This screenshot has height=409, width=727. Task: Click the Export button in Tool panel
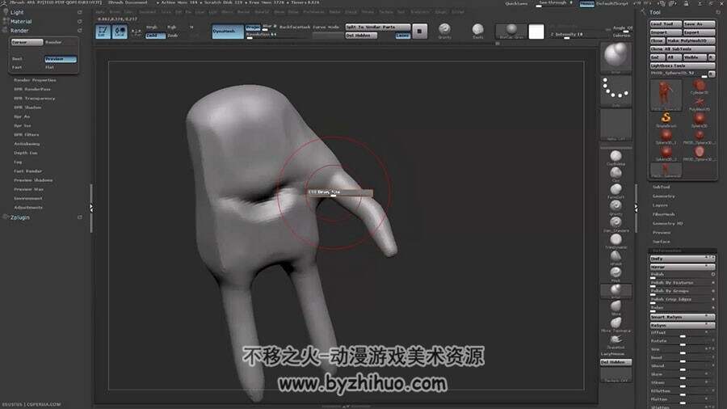[699, 32]
